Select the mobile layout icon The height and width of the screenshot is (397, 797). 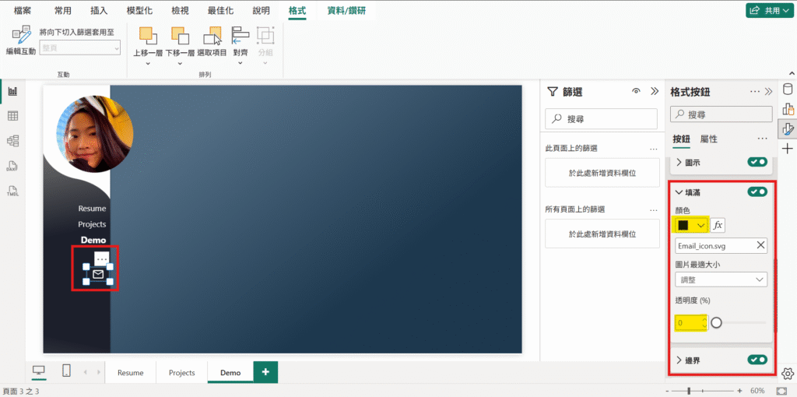coord(66,371)
